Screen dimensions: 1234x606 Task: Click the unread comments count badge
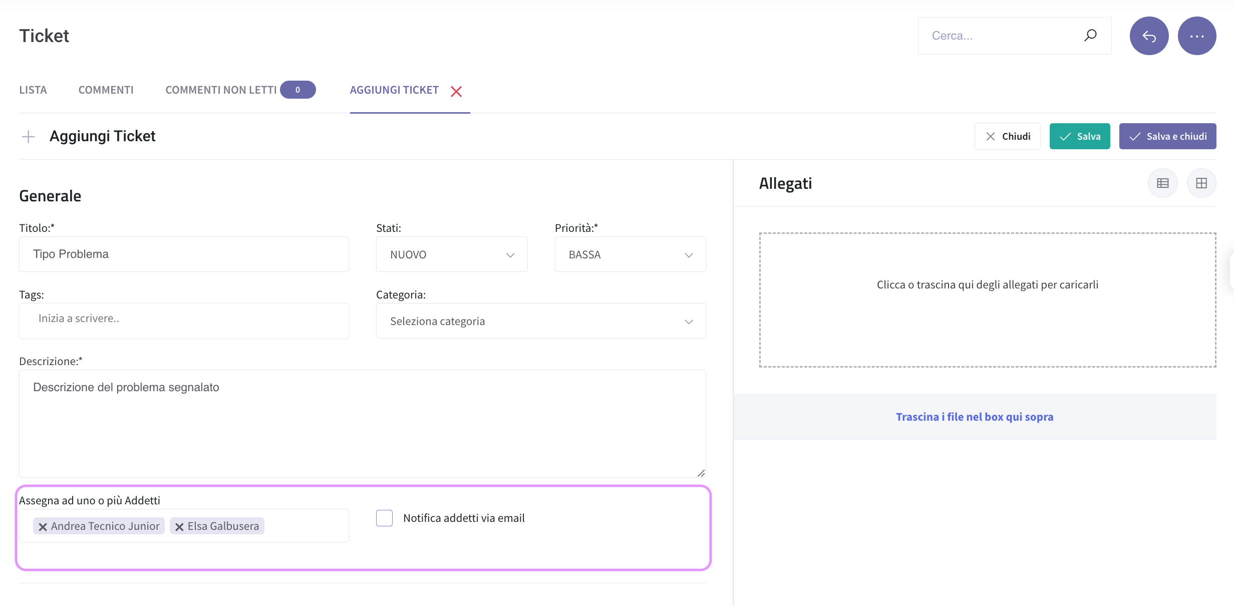tap(297, 90)
